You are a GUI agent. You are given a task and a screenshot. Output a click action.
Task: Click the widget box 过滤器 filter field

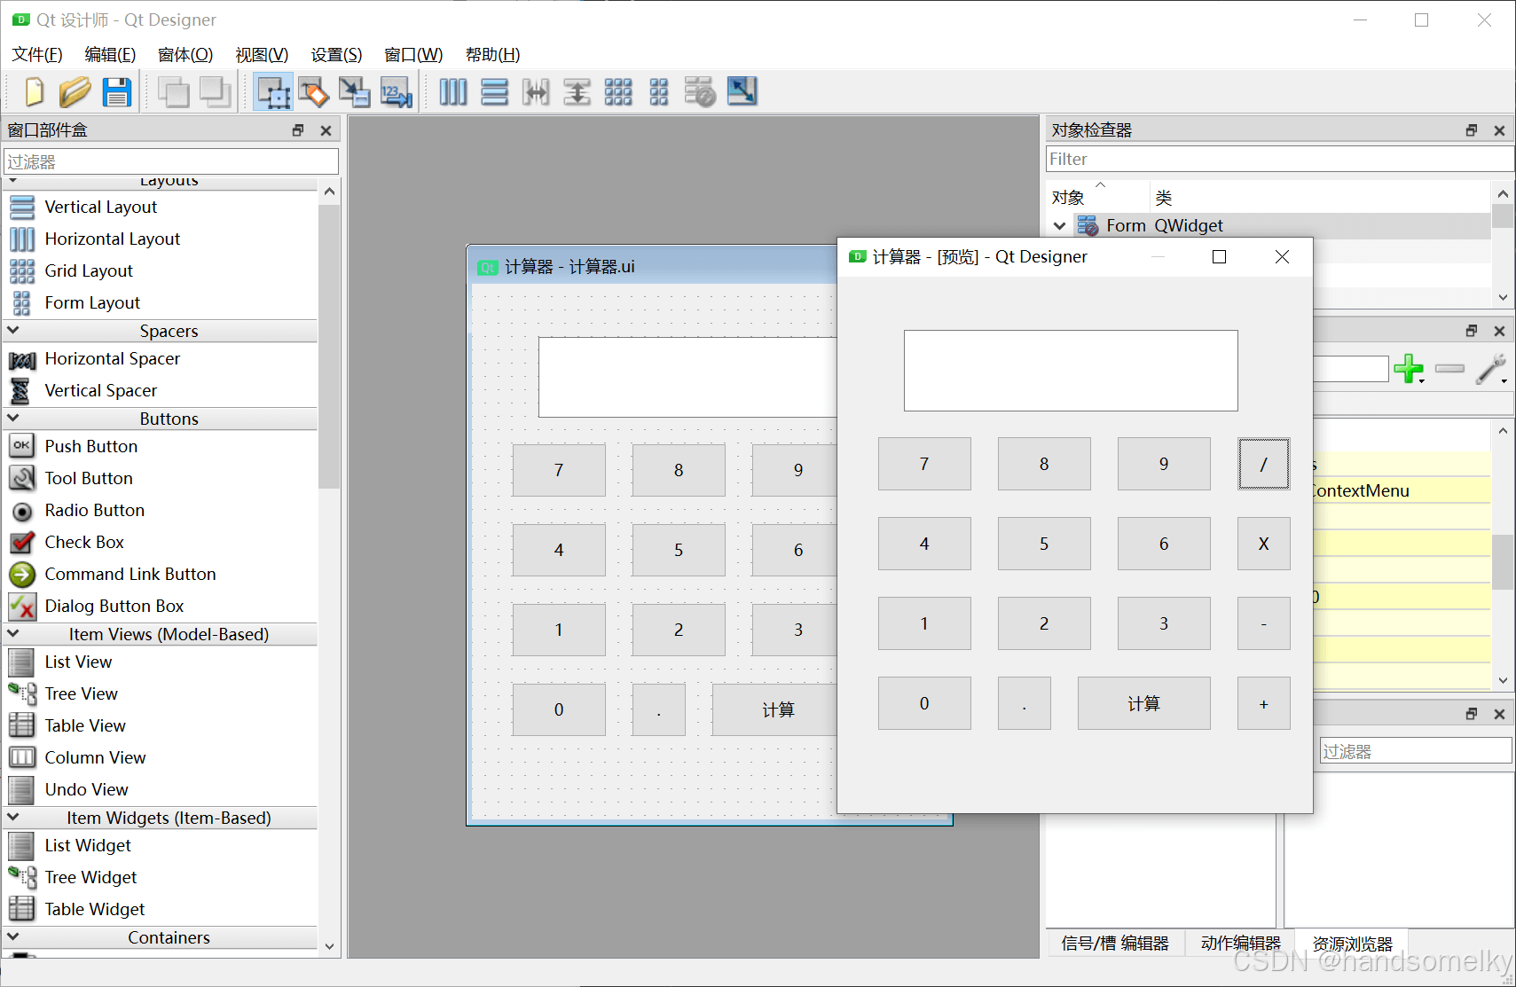171,161
